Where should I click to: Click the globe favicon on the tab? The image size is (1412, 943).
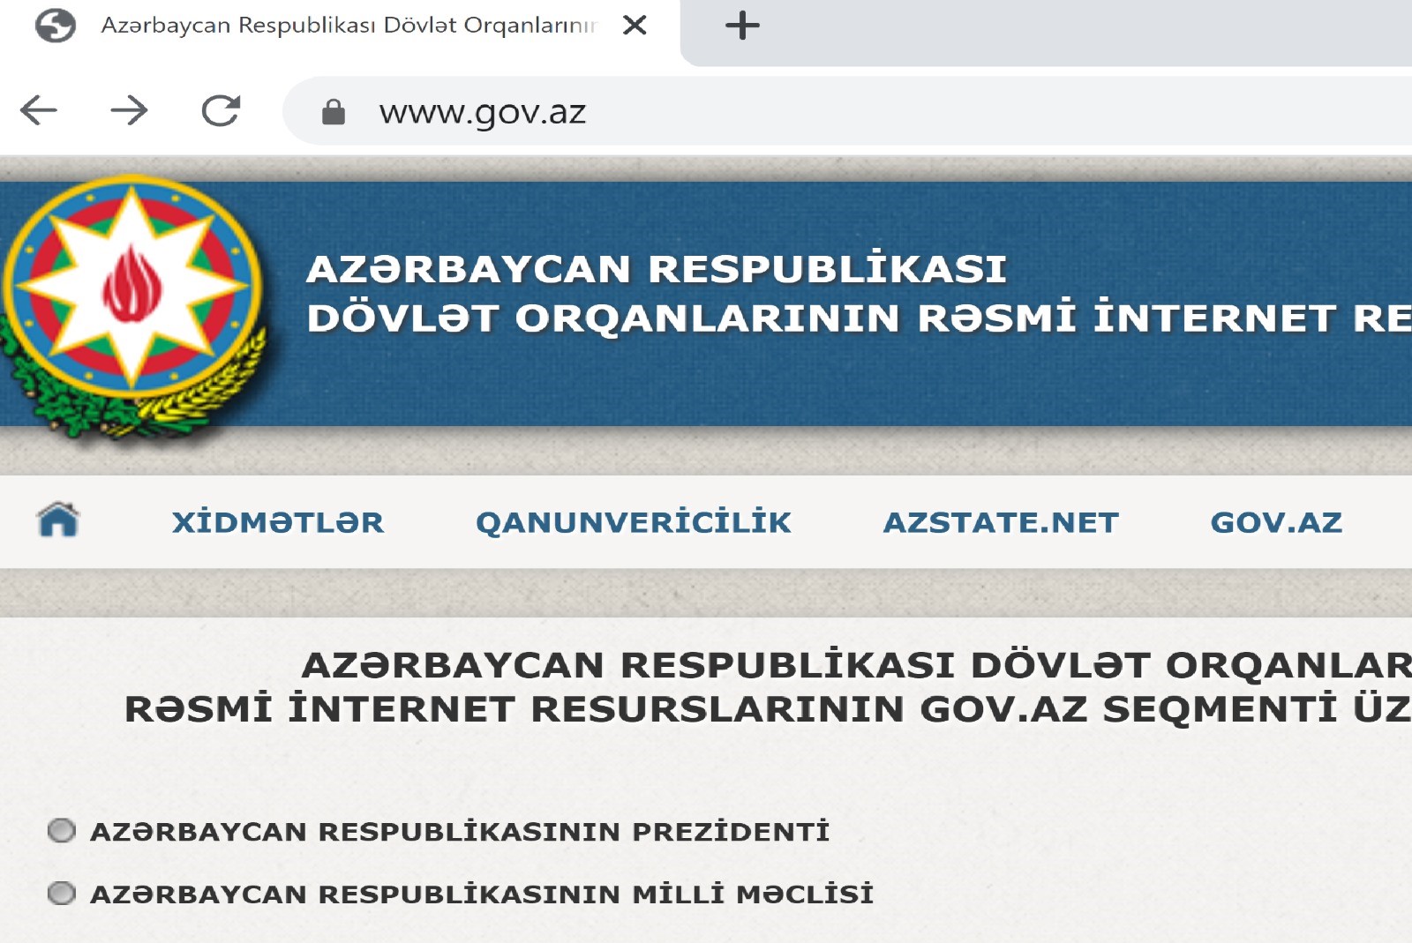[x=55, y=26]
